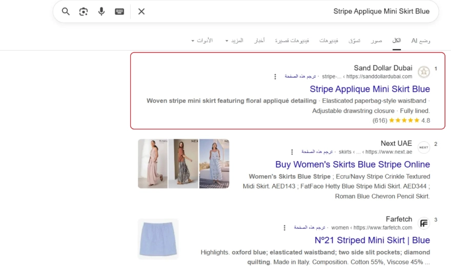This screenshot has height=267, width=451.
Task: Click the Farfetch favicon
Action: pos(424,223)
